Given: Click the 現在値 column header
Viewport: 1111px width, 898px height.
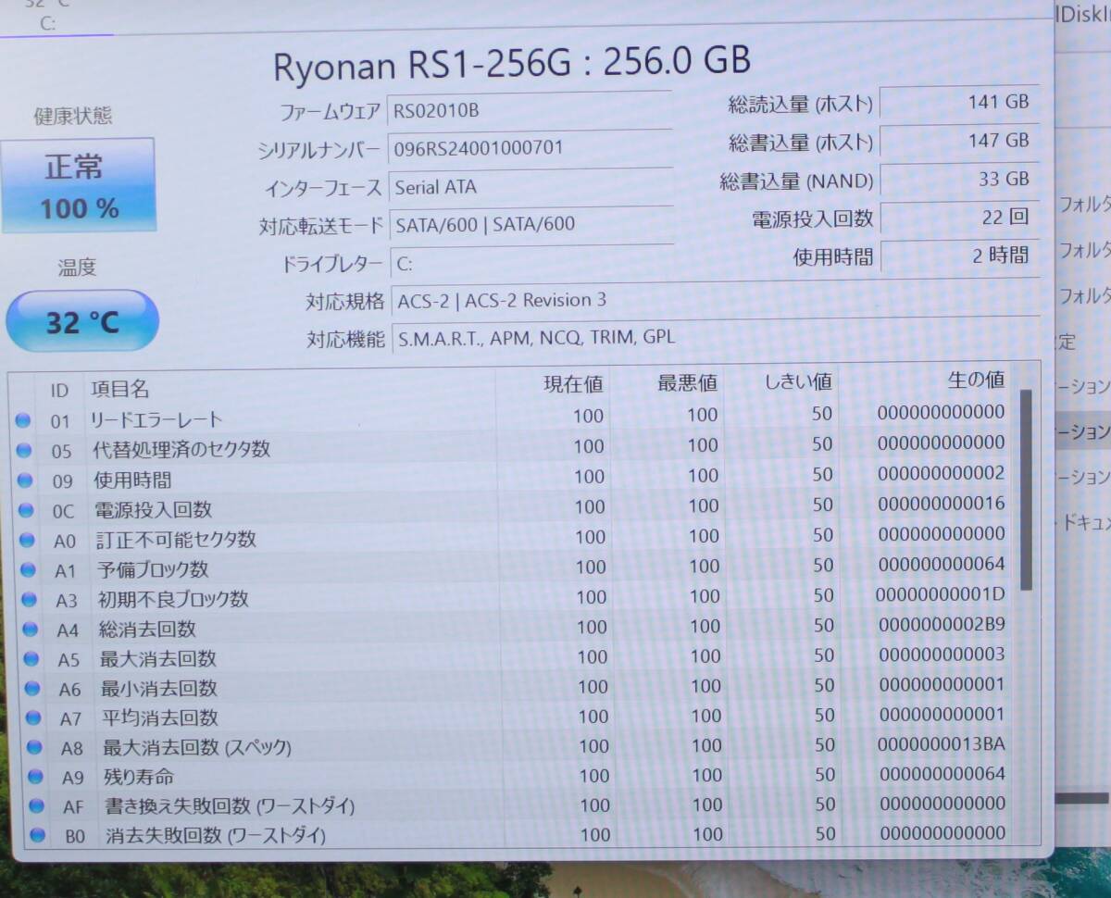Looking at the screenshot, I should tap(574, 382).
